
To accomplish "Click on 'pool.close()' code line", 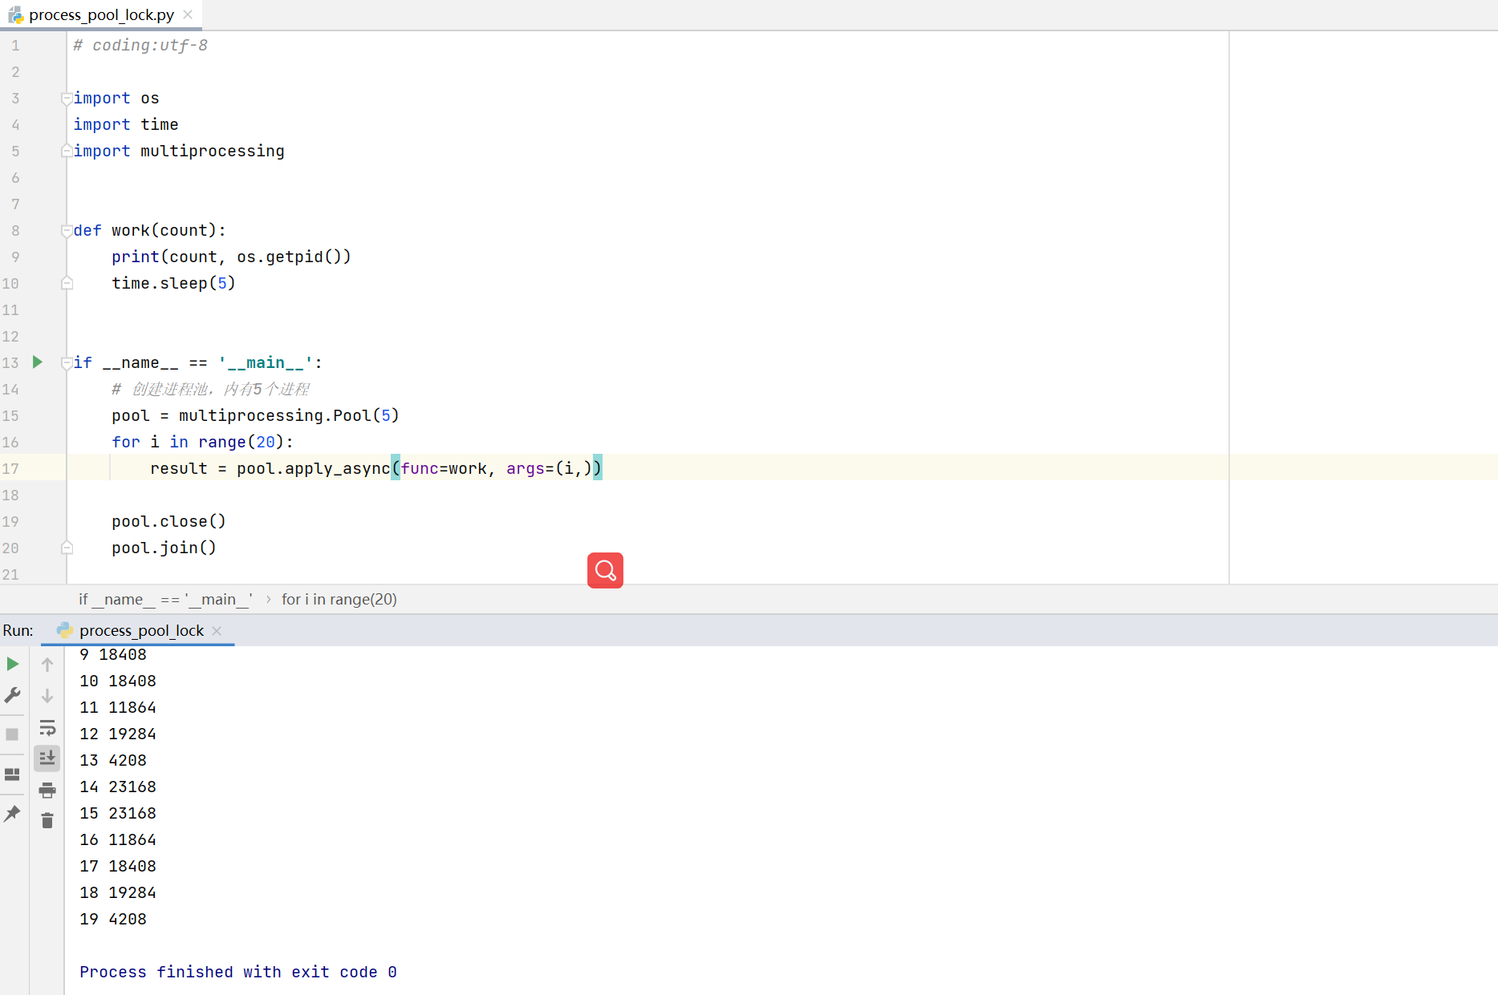I will click(168, 521).
